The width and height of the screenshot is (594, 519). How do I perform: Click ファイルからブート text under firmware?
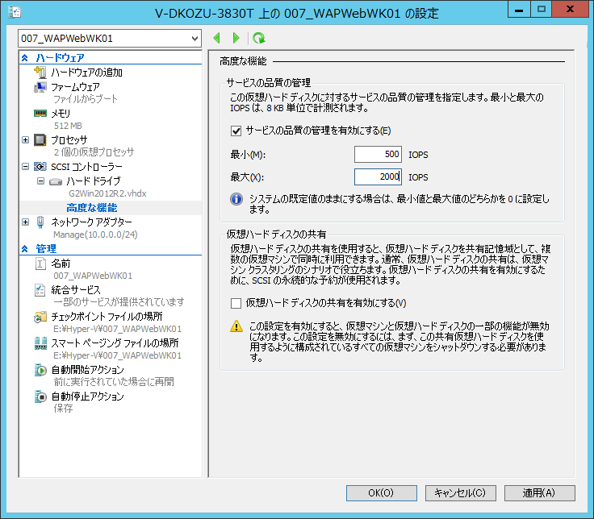86,99
